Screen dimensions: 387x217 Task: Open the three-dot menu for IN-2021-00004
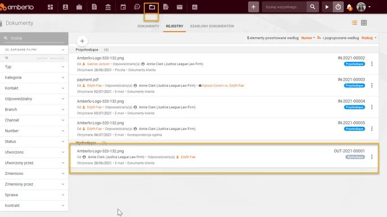(x=372, y=107)
